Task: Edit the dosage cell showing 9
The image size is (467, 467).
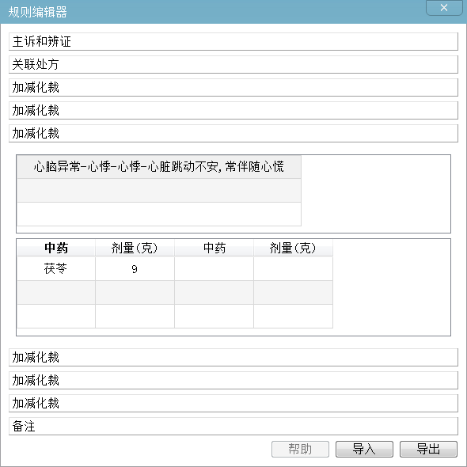Action: 135,268
